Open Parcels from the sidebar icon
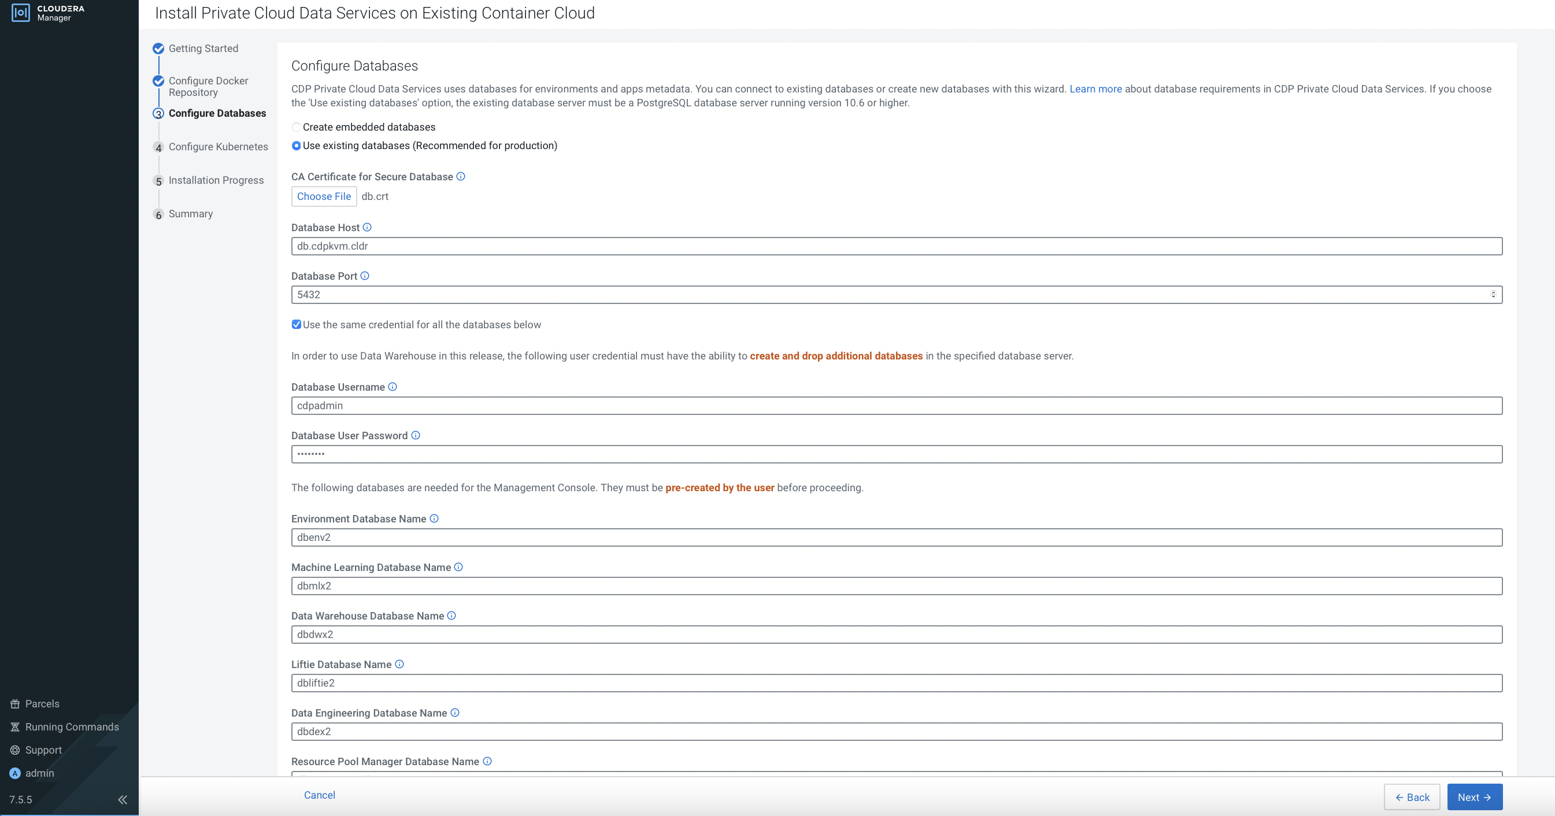1555x816 pixels. pyautogui.click(x=15, y=704)
